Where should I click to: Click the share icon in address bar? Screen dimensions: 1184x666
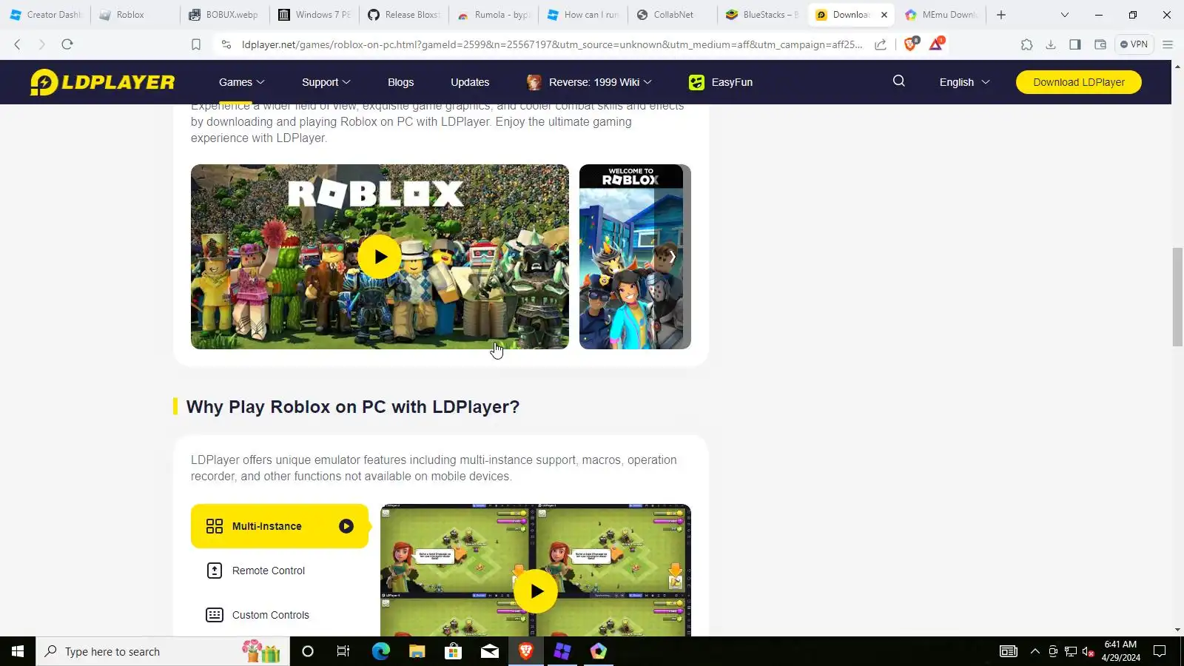(881, 44)
